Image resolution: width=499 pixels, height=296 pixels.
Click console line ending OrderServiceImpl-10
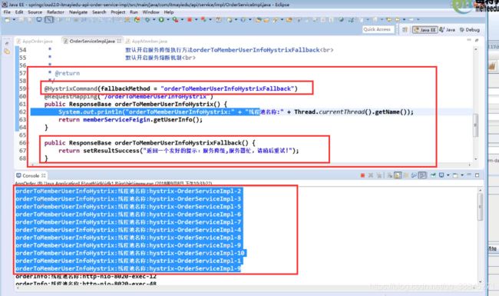click(130, 253)
